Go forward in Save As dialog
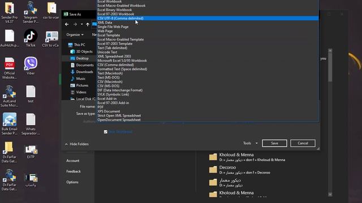 tap(75, 24)
